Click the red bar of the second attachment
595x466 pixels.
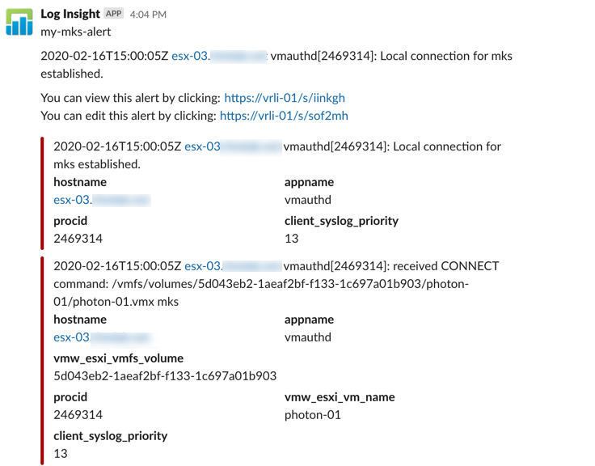point(42,361)
